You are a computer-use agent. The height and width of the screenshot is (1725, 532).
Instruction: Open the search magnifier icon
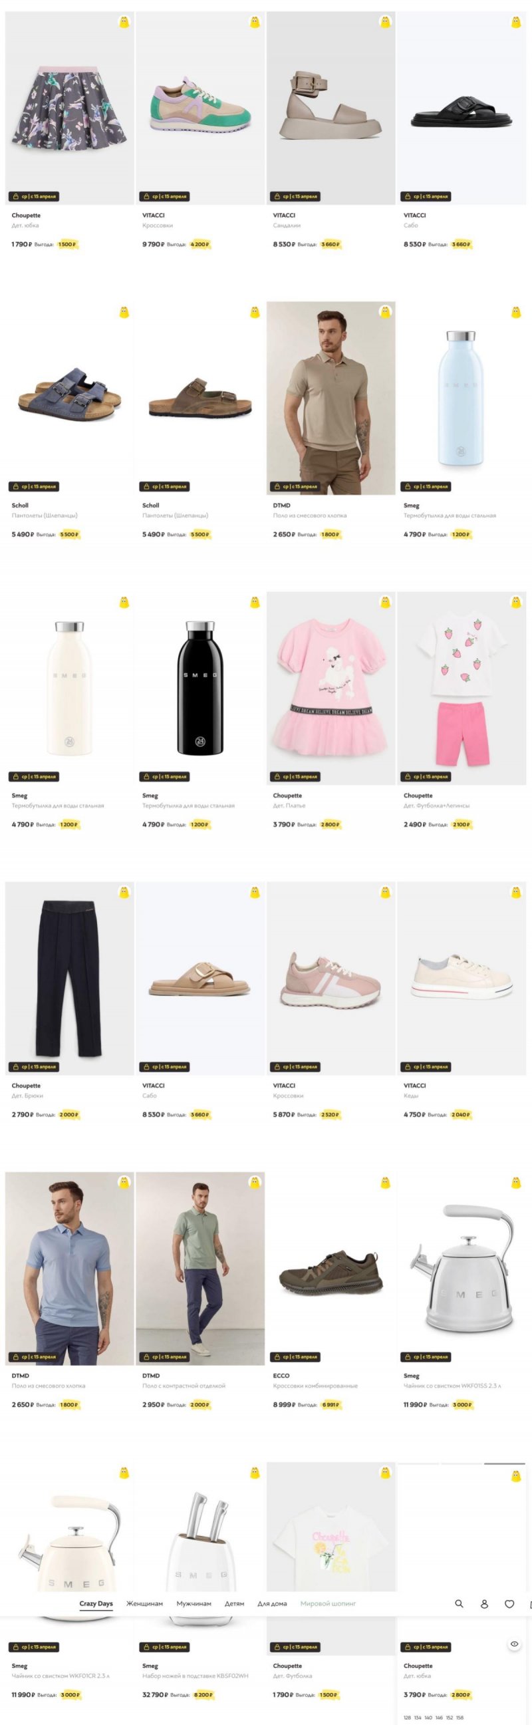459,1604
